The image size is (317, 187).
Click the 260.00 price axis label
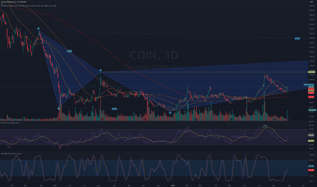coord(312,6)
